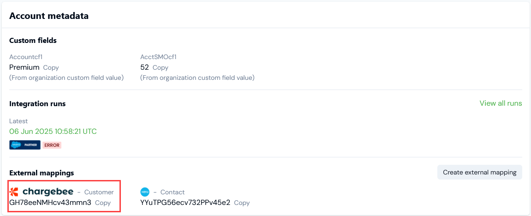Select the Xero ID YYuTPG56ecv732PPv45e2
The image size is (531, 216).
(x=185, y=203)
